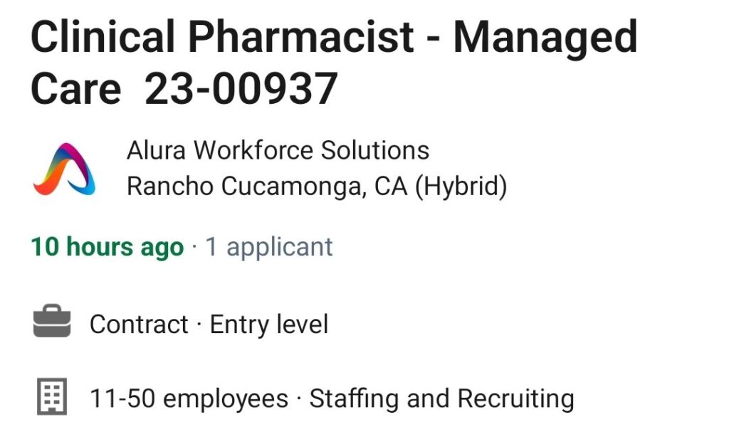Tap the word Hybrid in location
This screenshot has width=729, height=437.
(x=461, y=186)
